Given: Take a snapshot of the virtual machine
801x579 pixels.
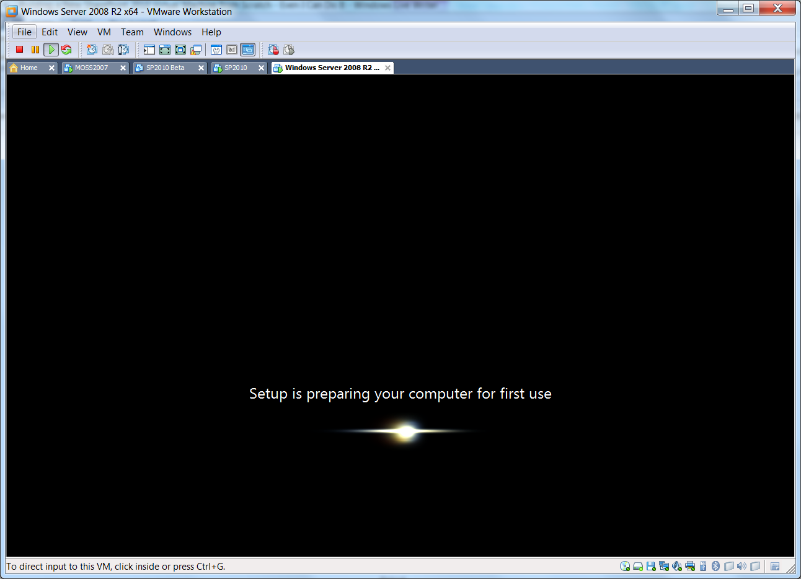Looking at the screenshot, I should point(92,50).
